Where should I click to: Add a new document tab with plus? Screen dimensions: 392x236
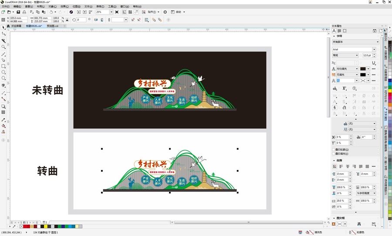click(64, 26)
